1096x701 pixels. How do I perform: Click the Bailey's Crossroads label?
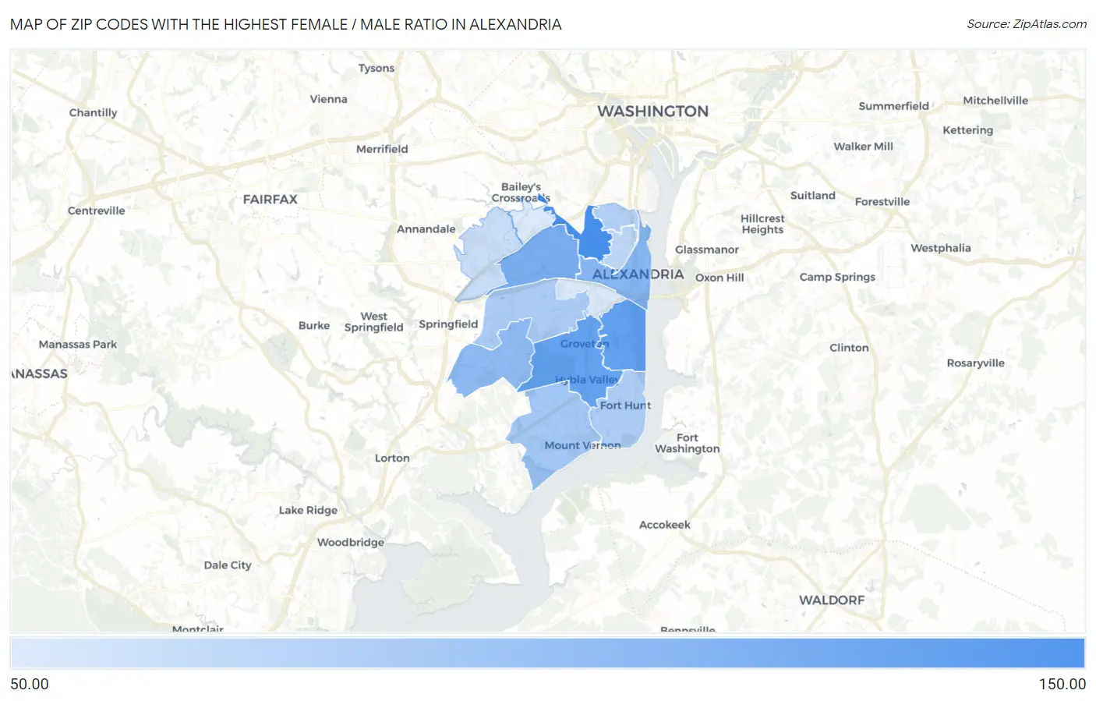point(521,193)
